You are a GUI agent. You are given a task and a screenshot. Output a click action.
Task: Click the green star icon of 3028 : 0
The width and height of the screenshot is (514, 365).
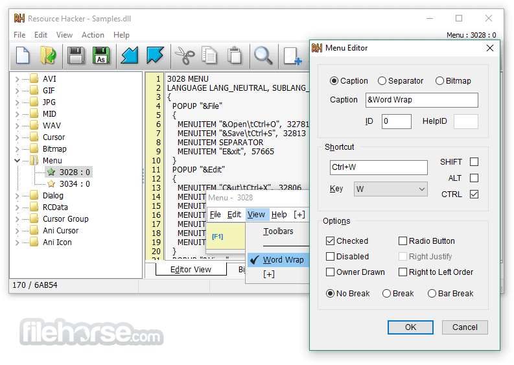pos(51,172)
